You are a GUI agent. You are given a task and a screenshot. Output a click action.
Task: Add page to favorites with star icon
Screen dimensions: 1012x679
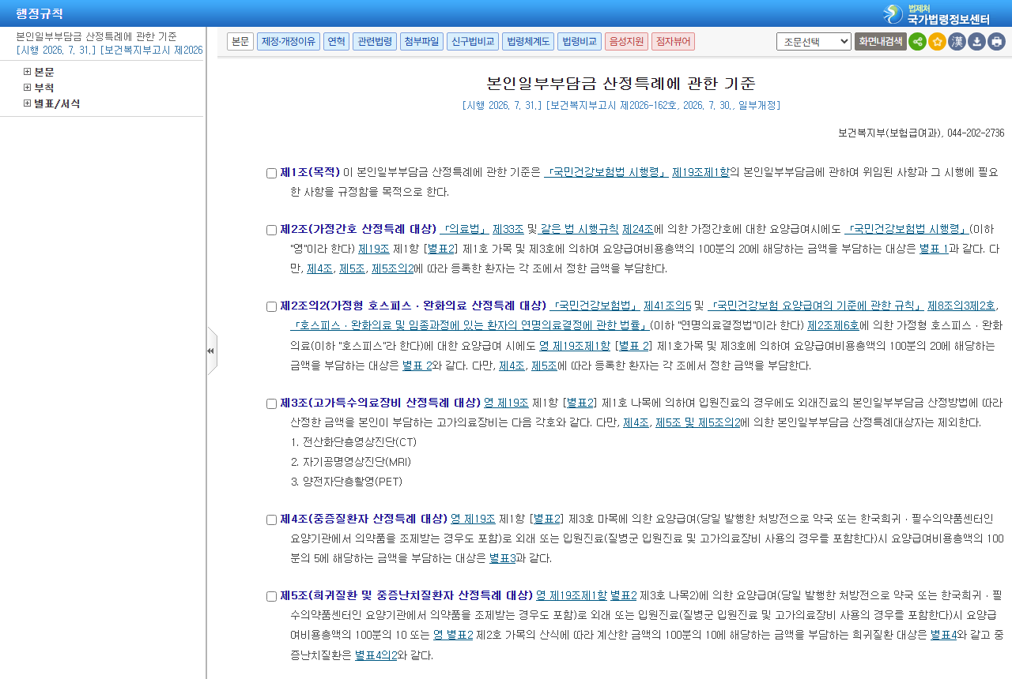tap(937, 42)
